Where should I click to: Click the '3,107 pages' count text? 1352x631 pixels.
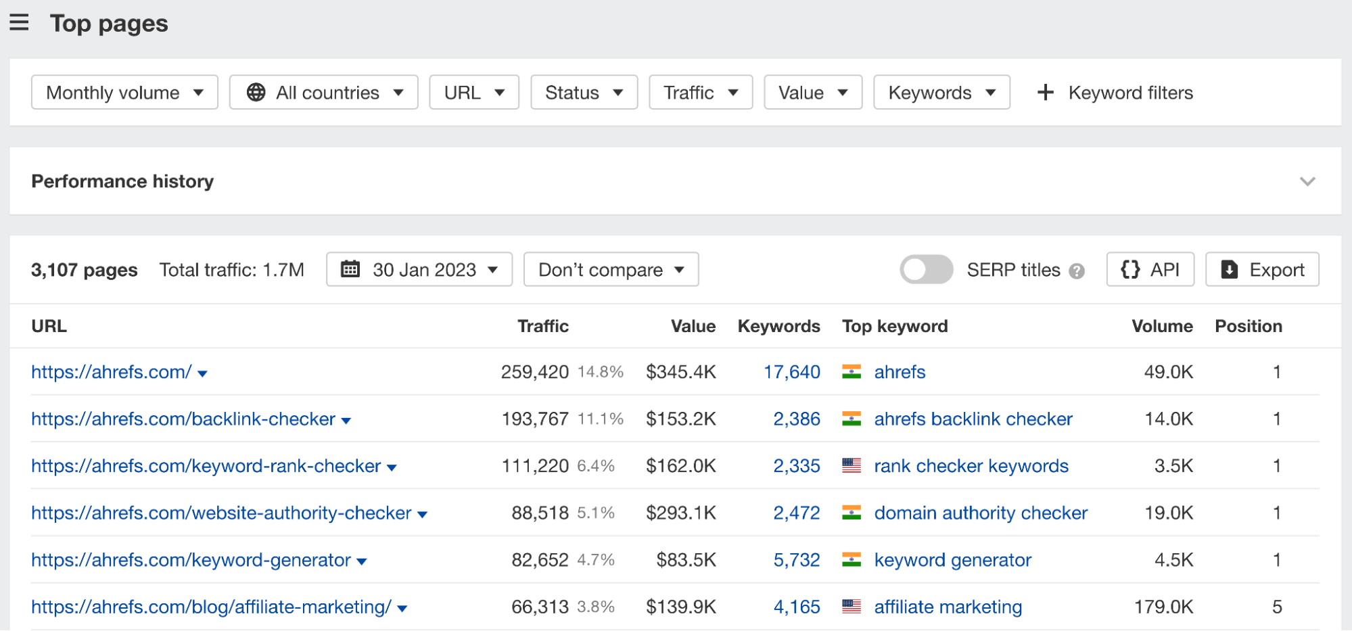point(84,270)
